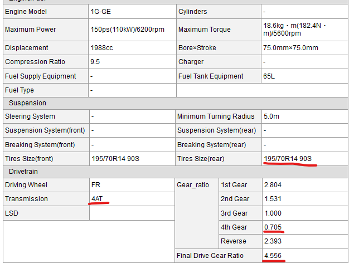Click the underlined rear tires size value
Viewport: 354px width, 268px height.
point(288,159)
